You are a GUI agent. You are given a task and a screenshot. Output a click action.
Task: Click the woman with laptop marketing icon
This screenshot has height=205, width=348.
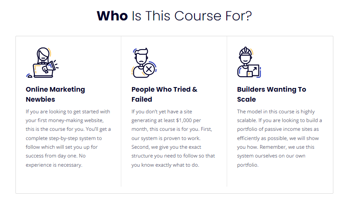tap(42, 62)
